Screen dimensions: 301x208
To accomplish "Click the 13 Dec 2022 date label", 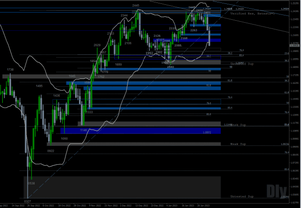I will tap(142, 206).
